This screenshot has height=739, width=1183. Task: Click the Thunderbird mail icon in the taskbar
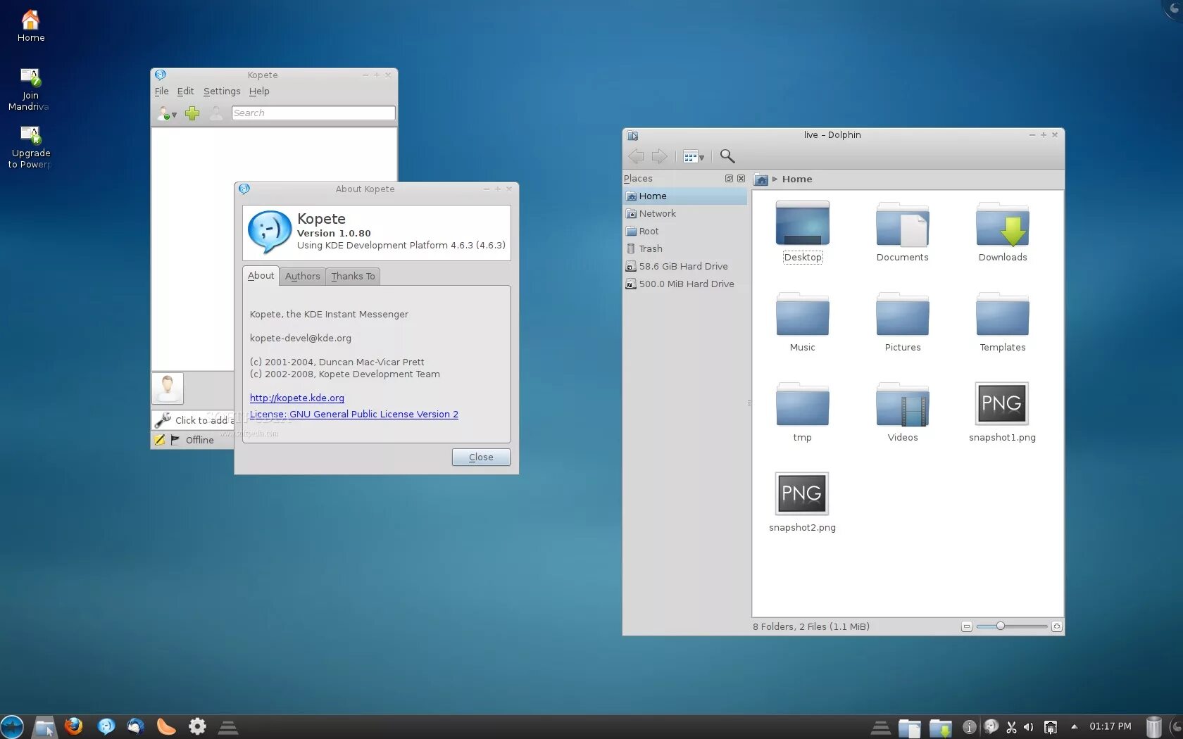135,726
